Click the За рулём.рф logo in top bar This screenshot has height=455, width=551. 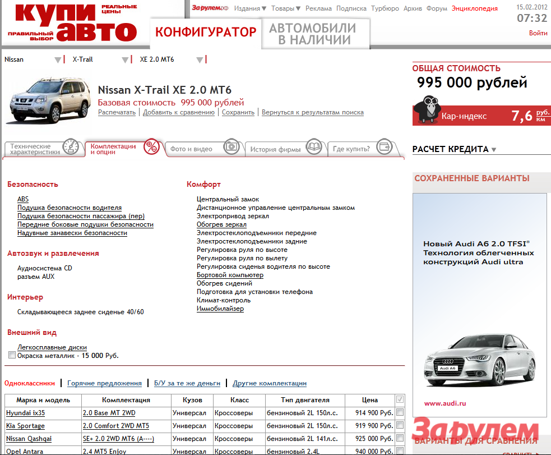pyautogui.click(x=210, y=8)
